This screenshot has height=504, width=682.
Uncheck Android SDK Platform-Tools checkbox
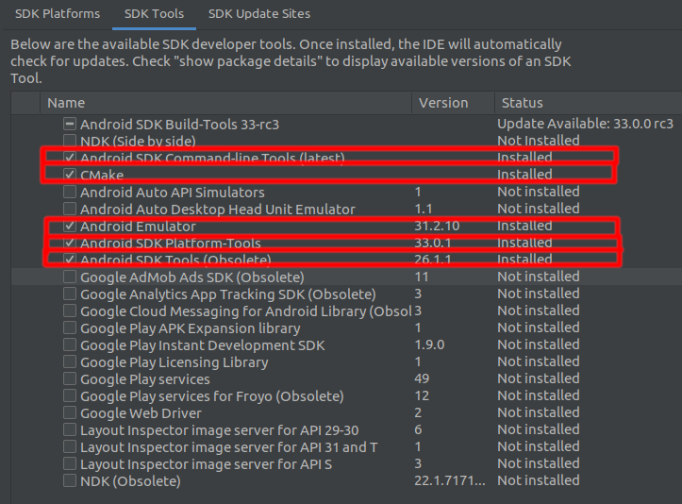coord(70,243)
